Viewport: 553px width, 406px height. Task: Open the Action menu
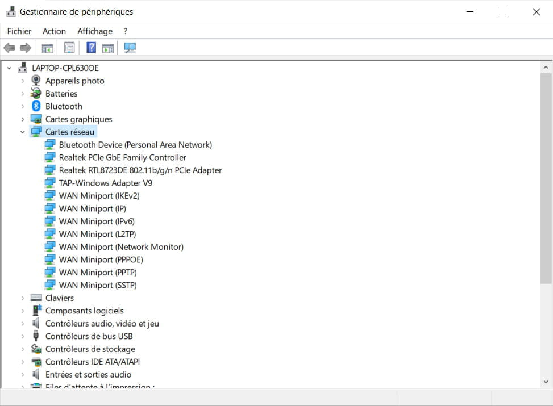pos(54,31)
